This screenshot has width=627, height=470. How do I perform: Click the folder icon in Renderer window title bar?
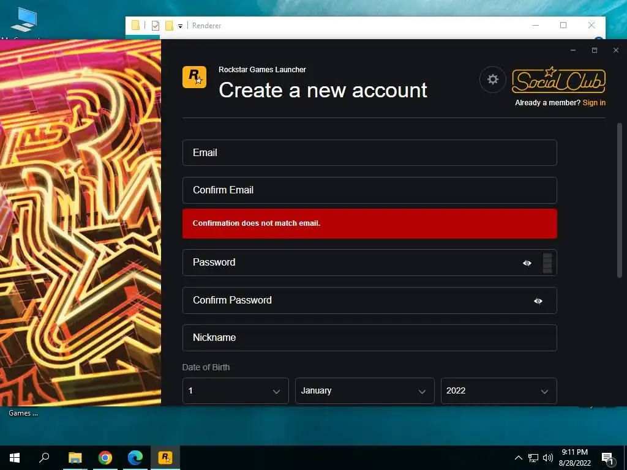(135, 26)
